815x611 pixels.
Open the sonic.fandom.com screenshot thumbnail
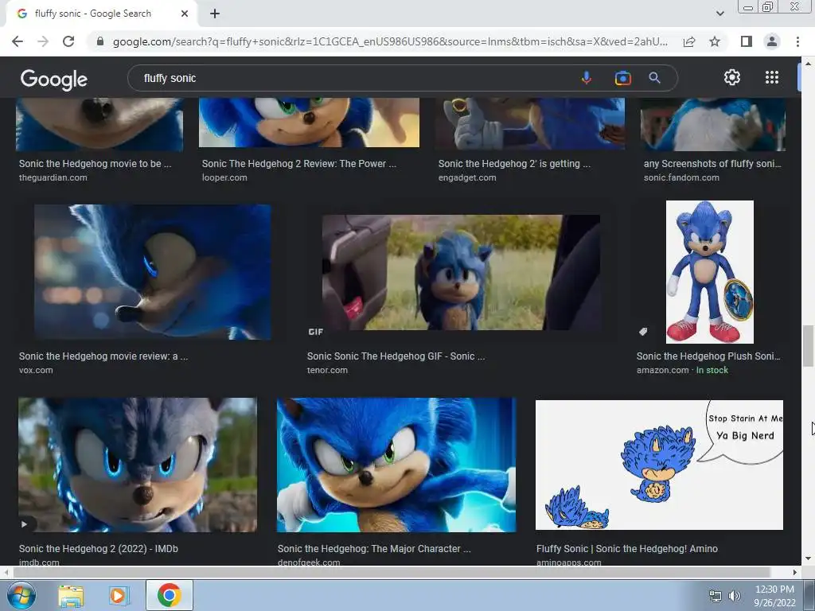712,124
